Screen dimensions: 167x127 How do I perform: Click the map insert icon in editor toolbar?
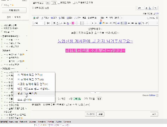(x=62, y=18)
